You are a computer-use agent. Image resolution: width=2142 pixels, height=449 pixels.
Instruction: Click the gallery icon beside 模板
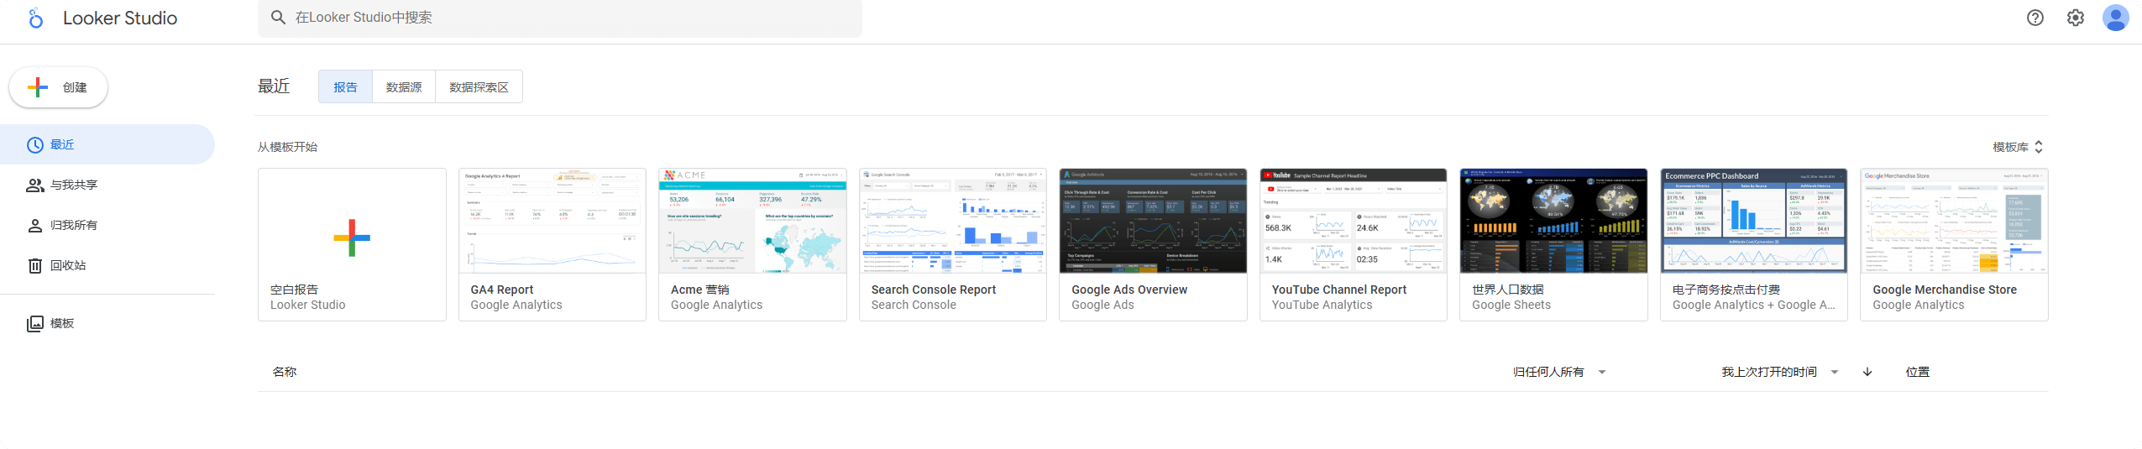(35, 324)
